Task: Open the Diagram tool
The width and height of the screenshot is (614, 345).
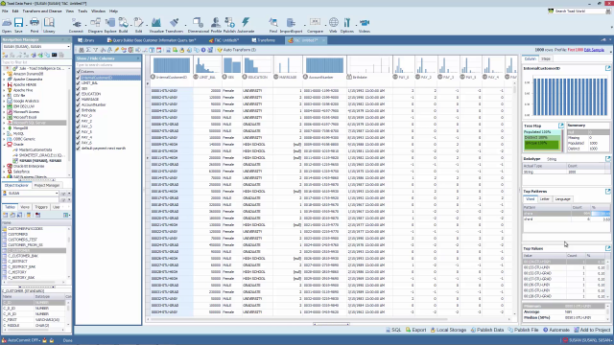Action: click(95, 25)
